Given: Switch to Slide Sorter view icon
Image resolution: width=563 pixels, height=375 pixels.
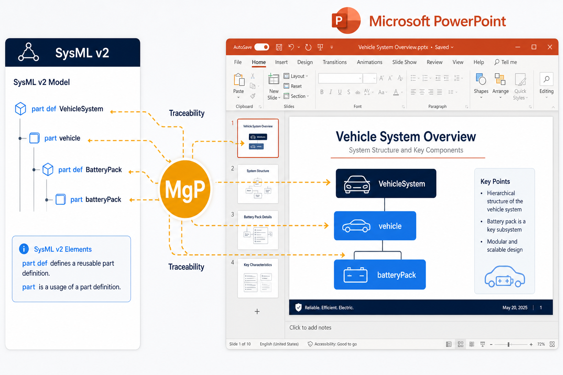Looking at the screenshot, I should coord(461,344).
